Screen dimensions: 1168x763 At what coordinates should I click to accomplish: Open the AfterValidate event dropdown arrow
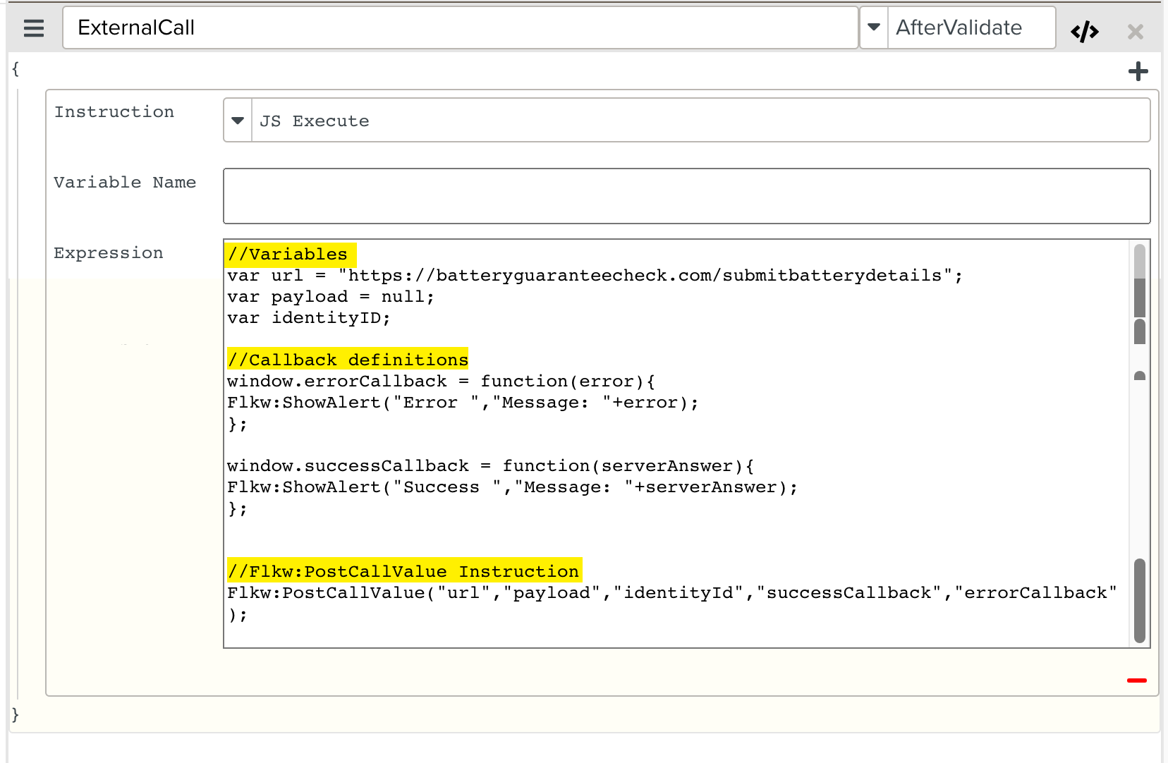[874, 28]
